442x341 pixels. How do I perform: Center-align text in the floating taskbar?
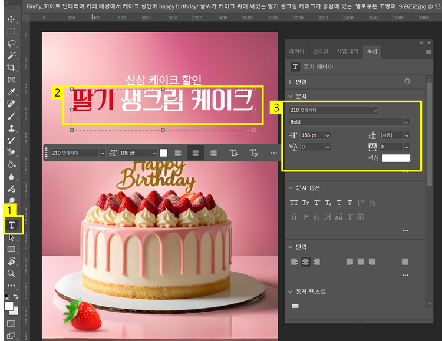196,153
